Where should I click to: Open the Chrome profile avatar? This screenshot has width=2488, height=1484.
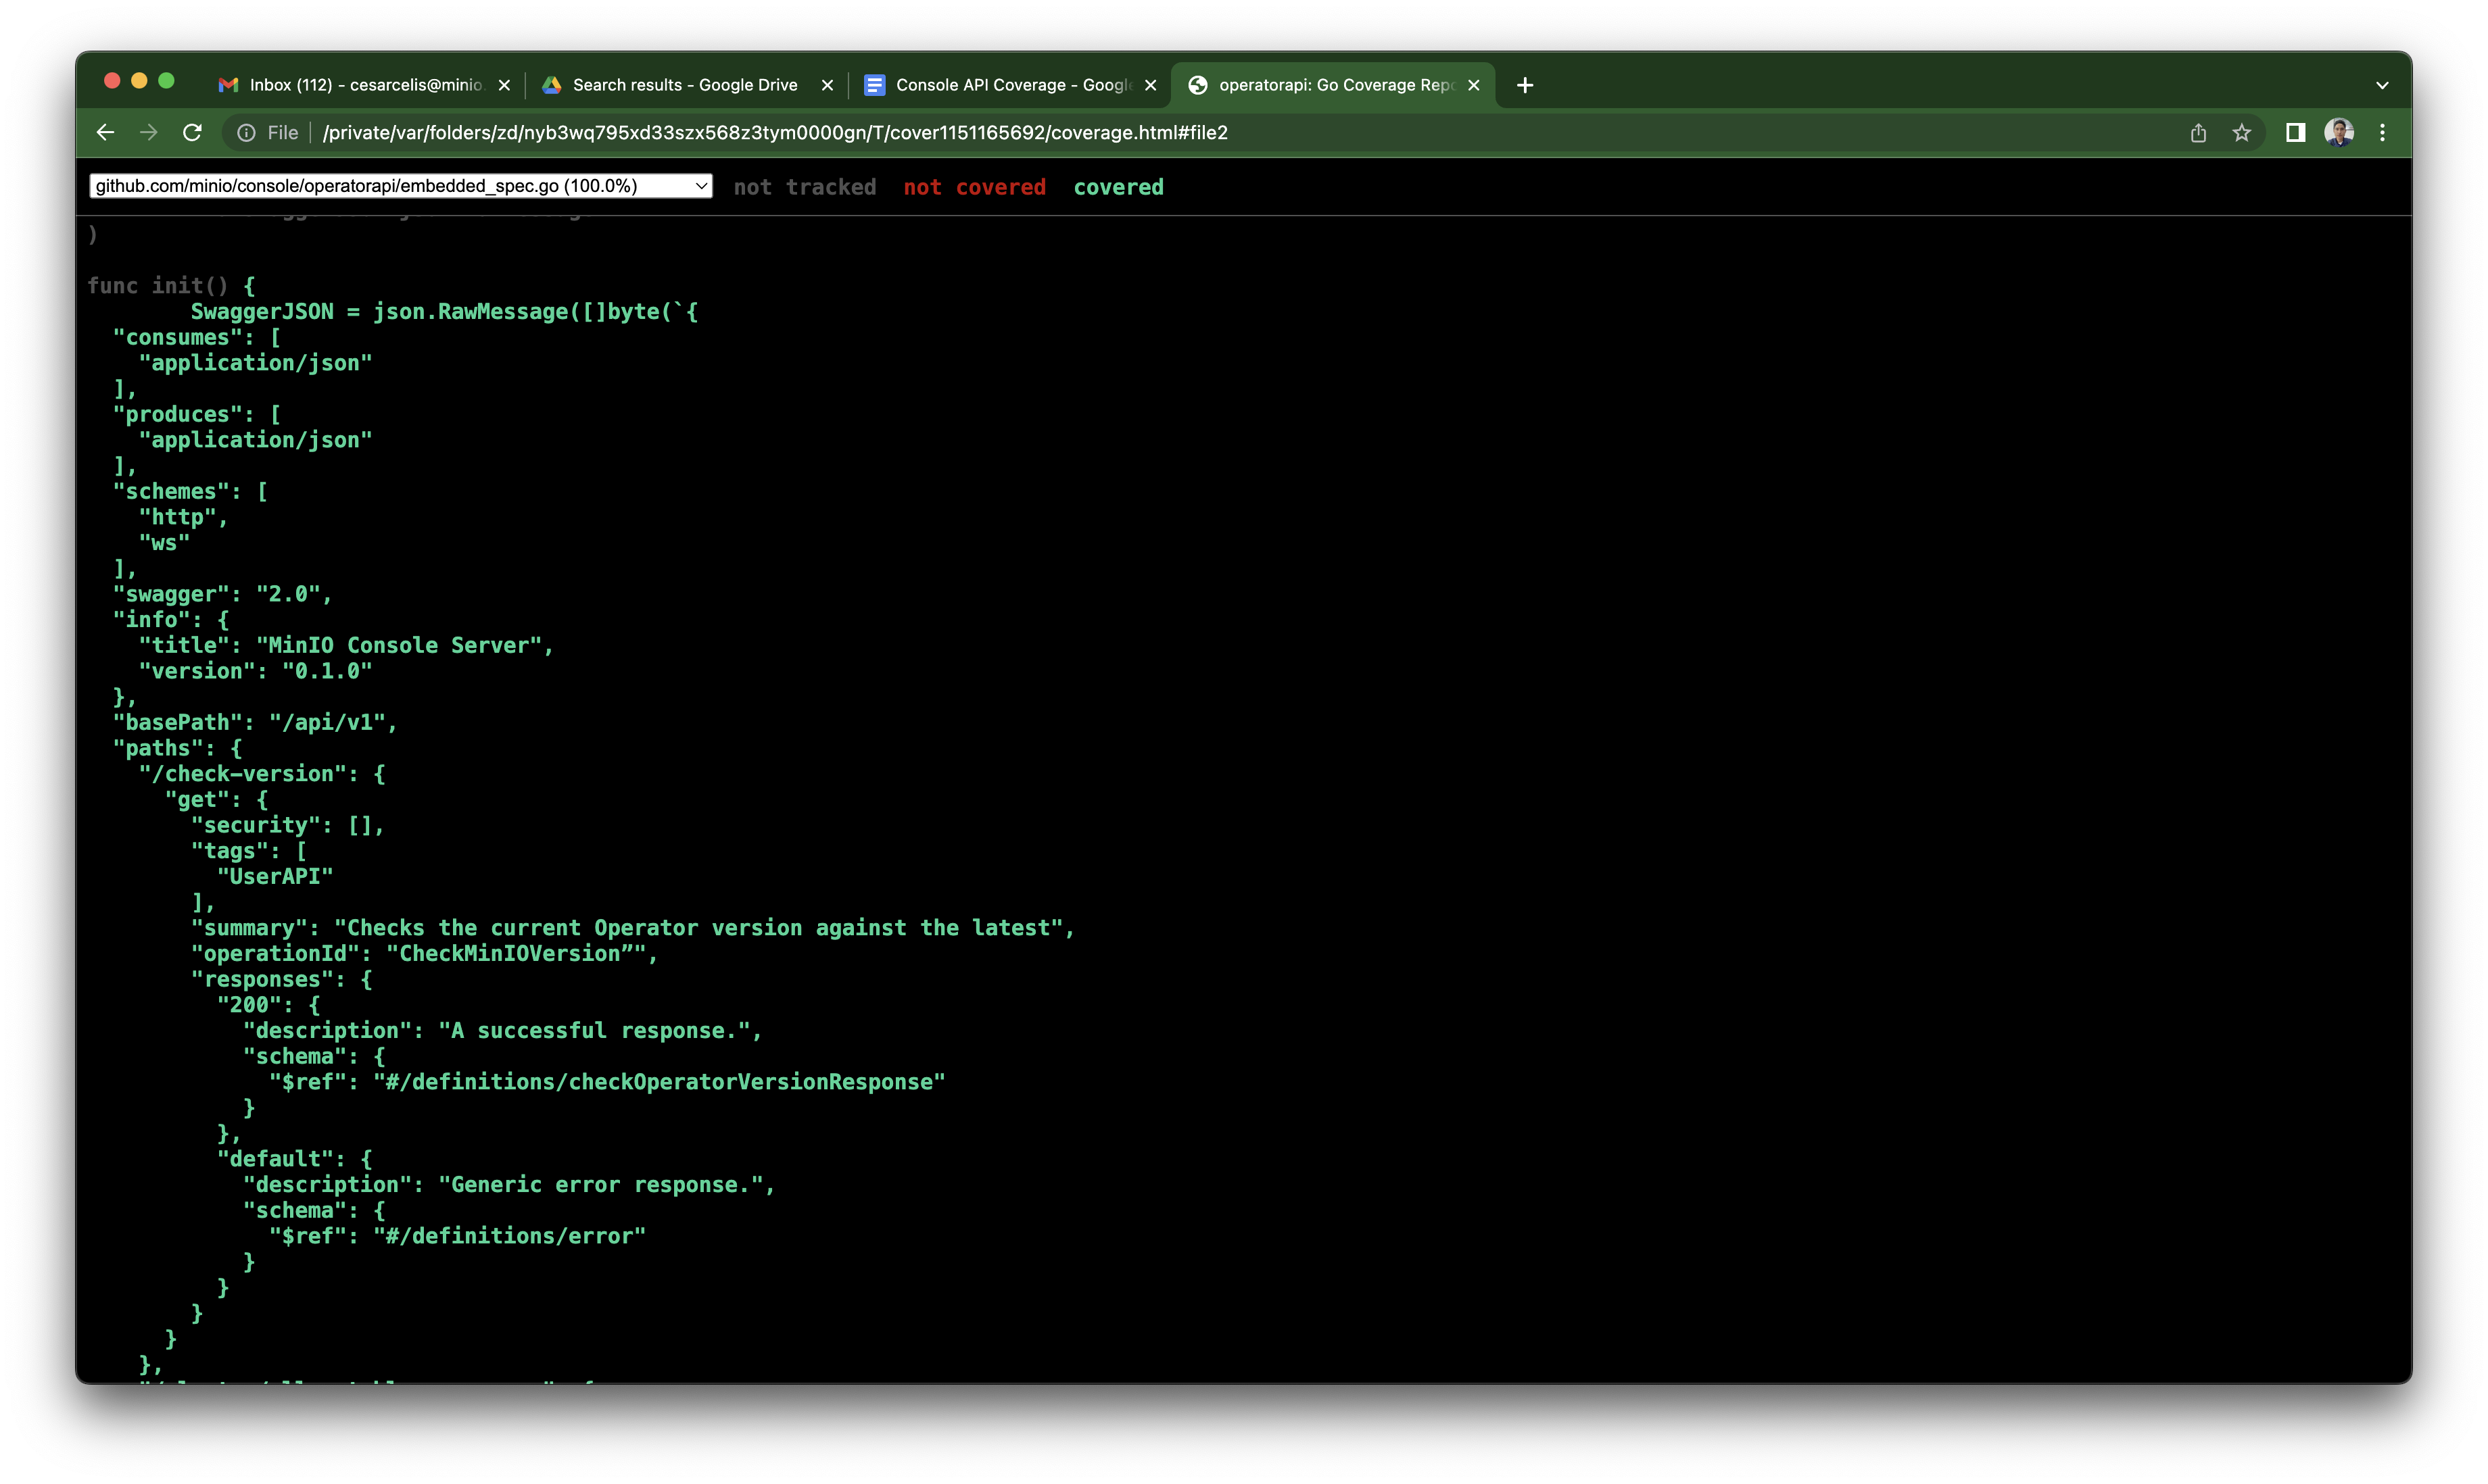(x=2338, y=133)
